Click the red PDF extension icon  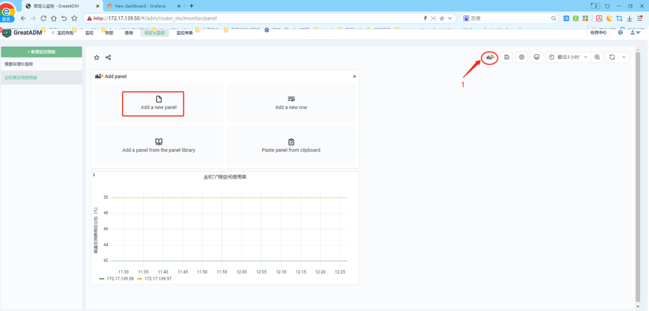coord(599,18)
